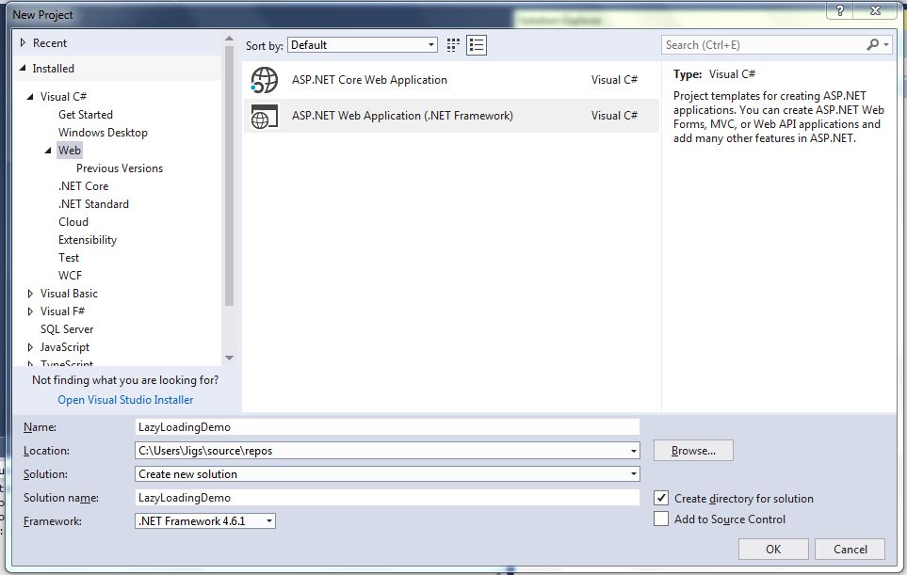The height and width of the screenshot is (575, 907).
Task: Click the Browse... button
Action: click(693, 451)
